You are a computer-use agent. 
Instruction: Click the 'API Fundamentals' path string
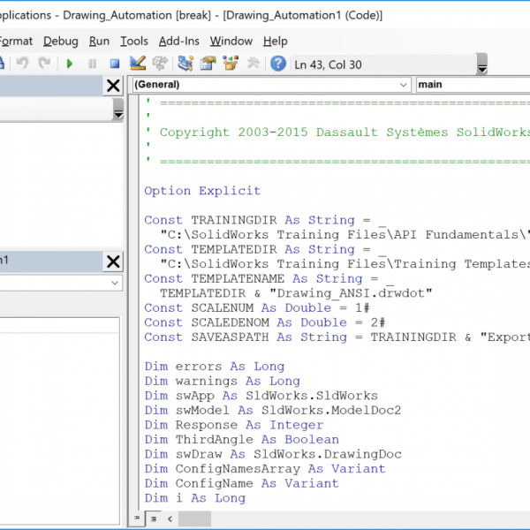344,235
